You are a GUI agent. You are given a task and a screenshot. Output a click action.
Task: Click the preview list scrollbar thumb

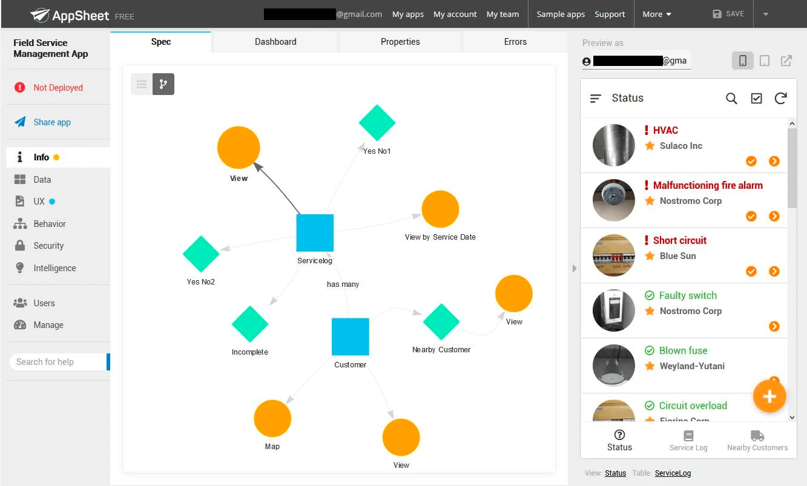click(792, 167)
